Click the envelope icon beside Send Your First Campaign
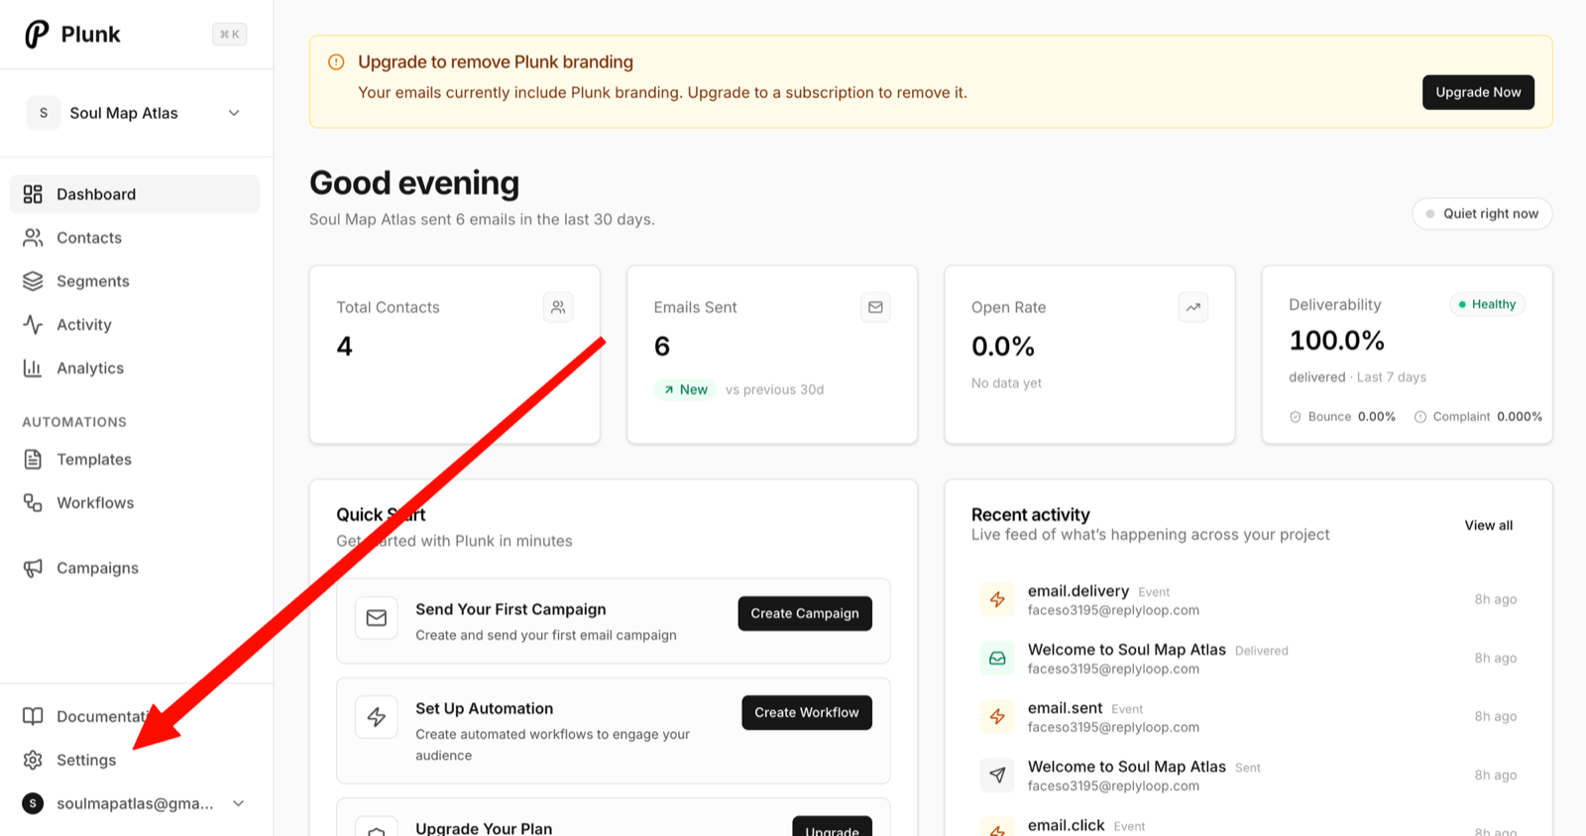The width and height of the screenshot is (1586, 836). tap(377, 618)
